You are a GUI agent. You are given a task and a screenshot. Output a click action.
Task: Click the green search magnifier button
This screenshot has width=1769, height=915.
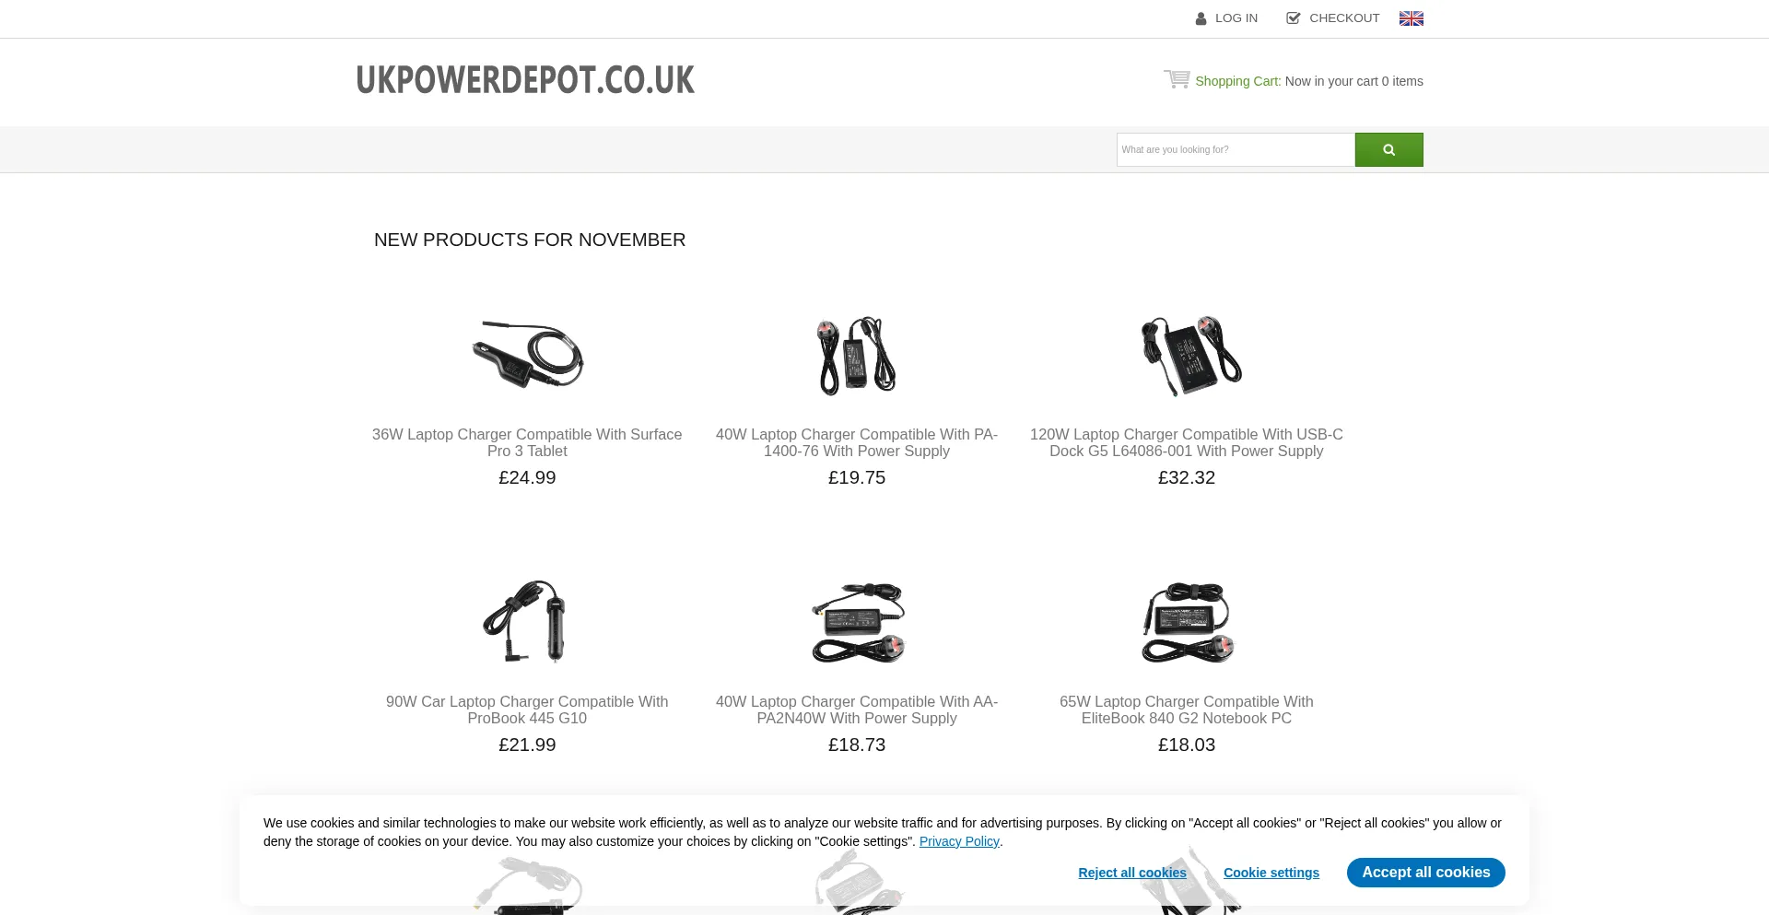(x=1388, y=149)
